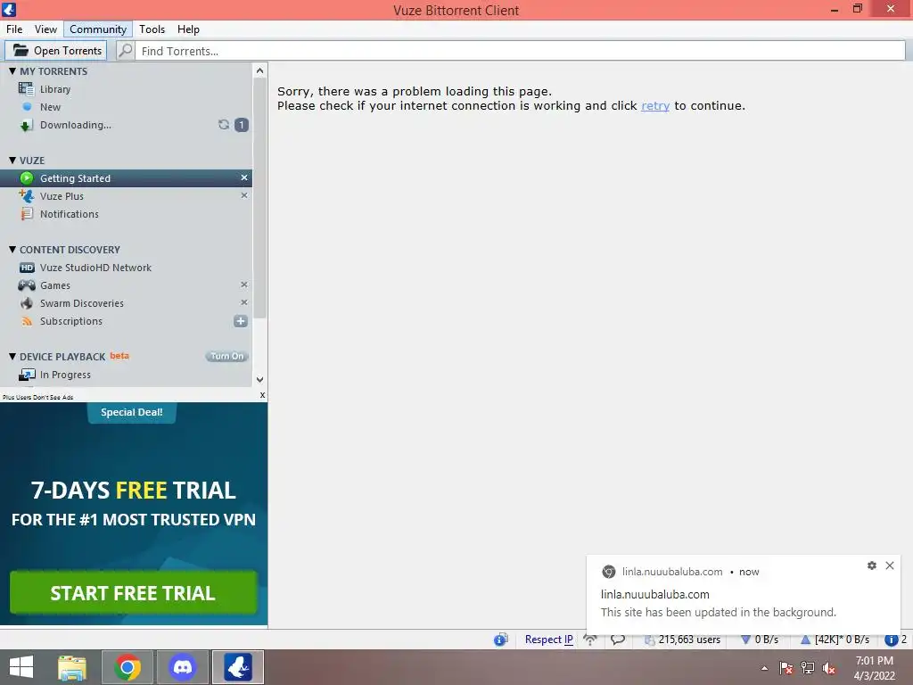This screenshot has height=685, width=913.
Task: Click the upload speed indicator [42K]* 0 B/s
Action: (835, 640)
